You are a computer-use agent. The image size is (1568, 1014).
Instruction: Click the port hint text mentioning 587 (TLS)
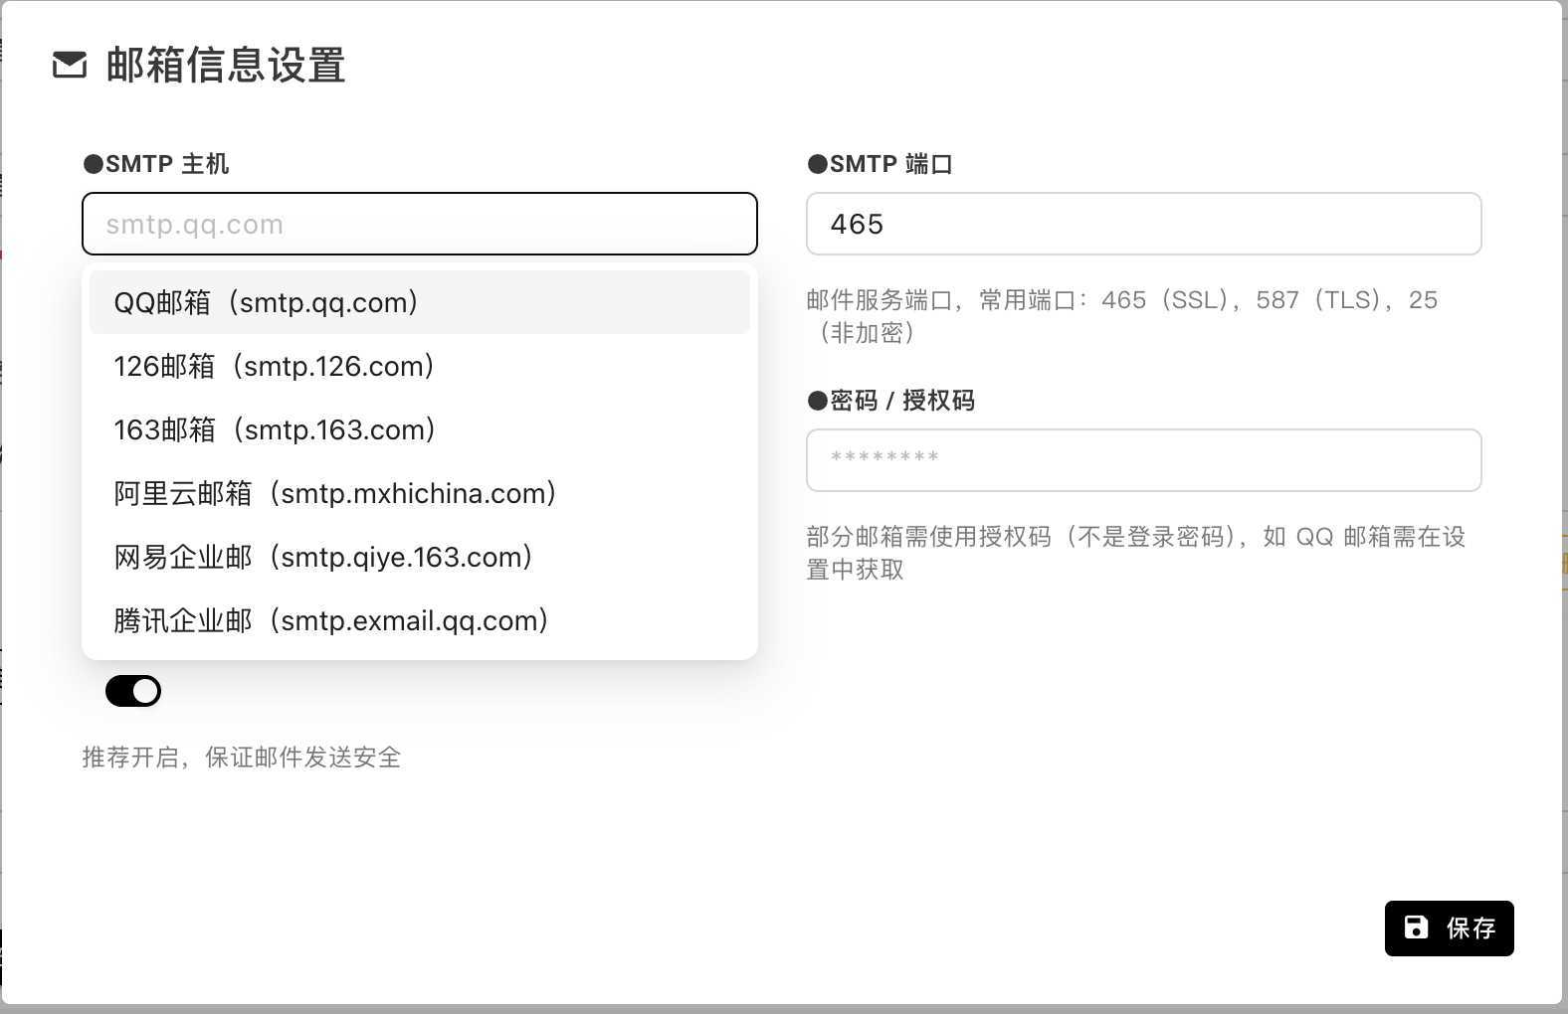click(1122, 316)
